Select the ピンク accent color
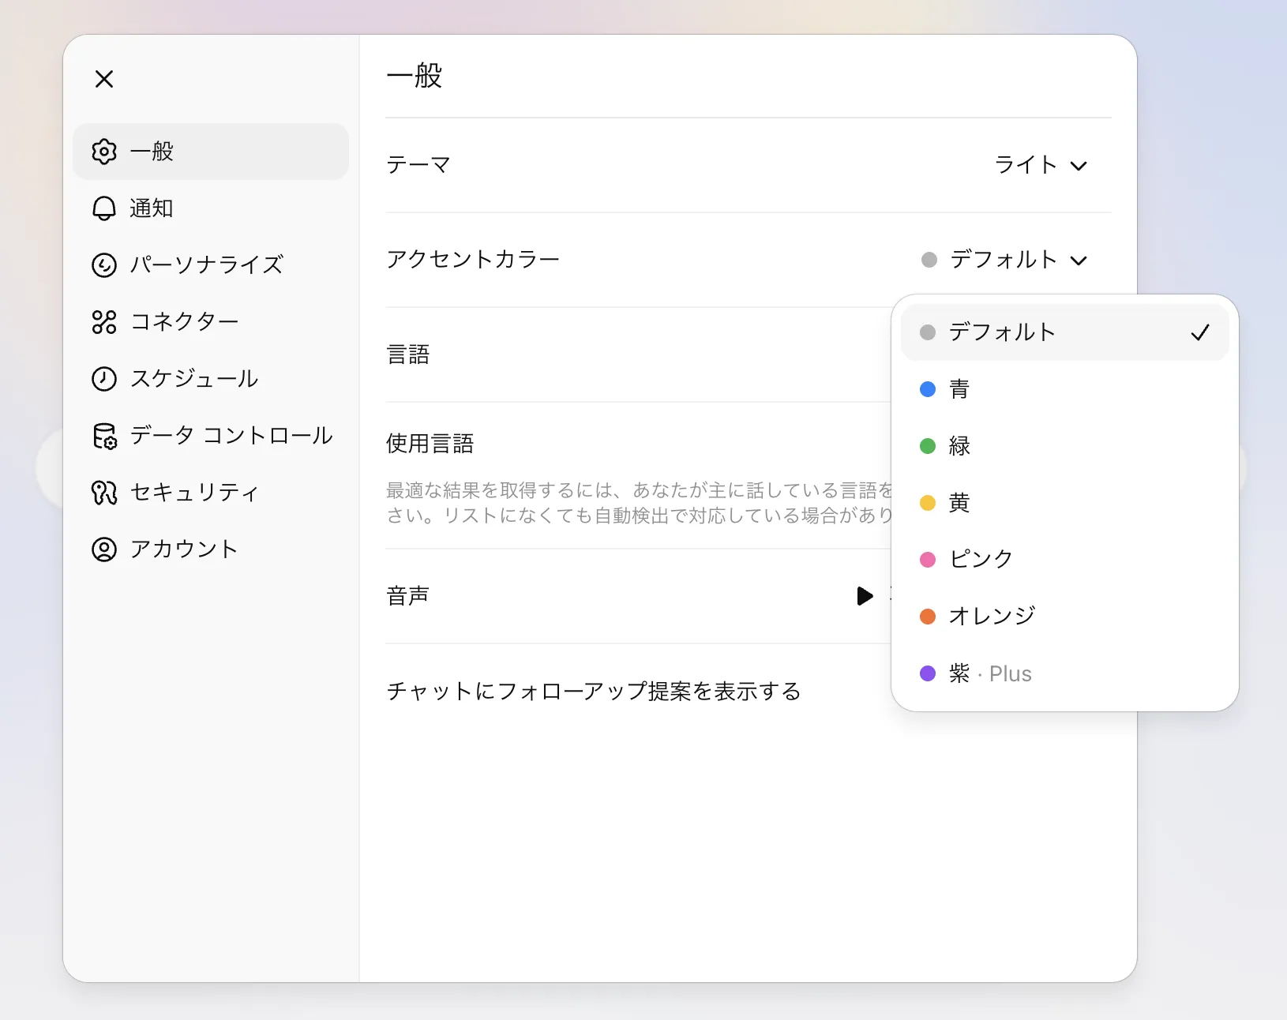The image size is (1287, 1020). point(979,559)
